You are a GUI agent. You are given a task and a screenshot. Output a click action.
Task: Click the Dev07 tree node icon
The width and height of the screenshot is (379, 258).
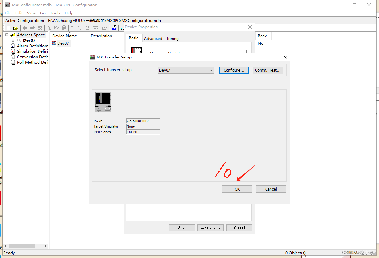click(x=19, y=40)
